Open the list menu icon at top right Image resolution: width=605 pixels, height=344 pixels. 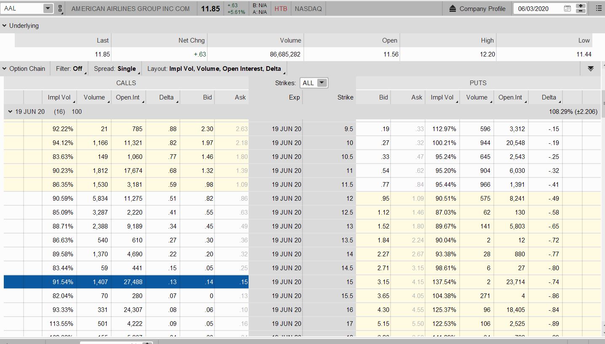tap(599, 8)
